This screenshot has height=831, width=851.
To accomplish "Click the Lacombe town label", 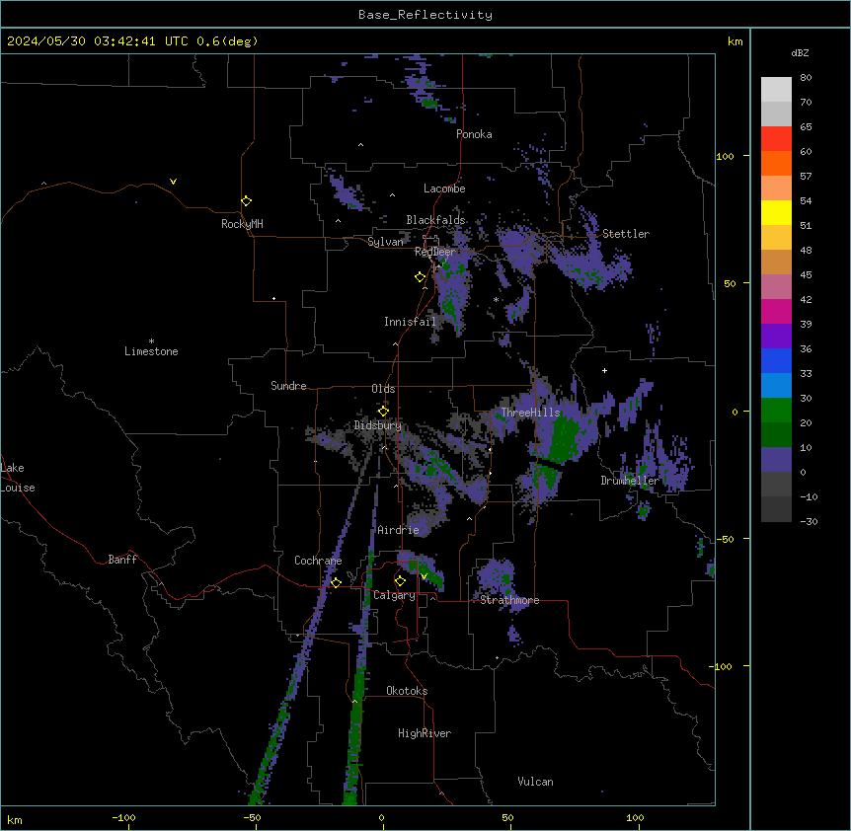I will [444, 189].
